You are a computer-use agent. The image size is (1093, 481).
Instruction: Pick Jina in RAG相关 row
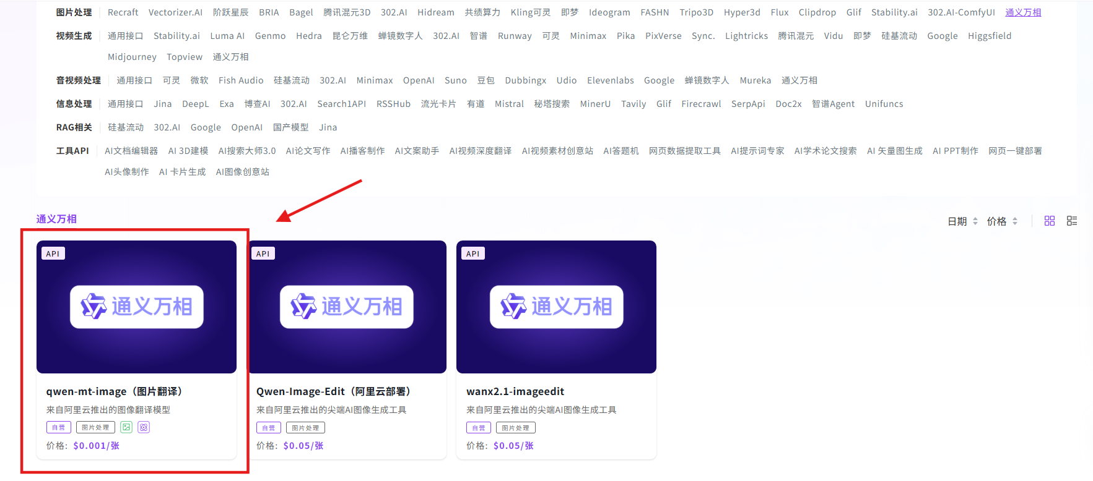click(x=328, y=127)
